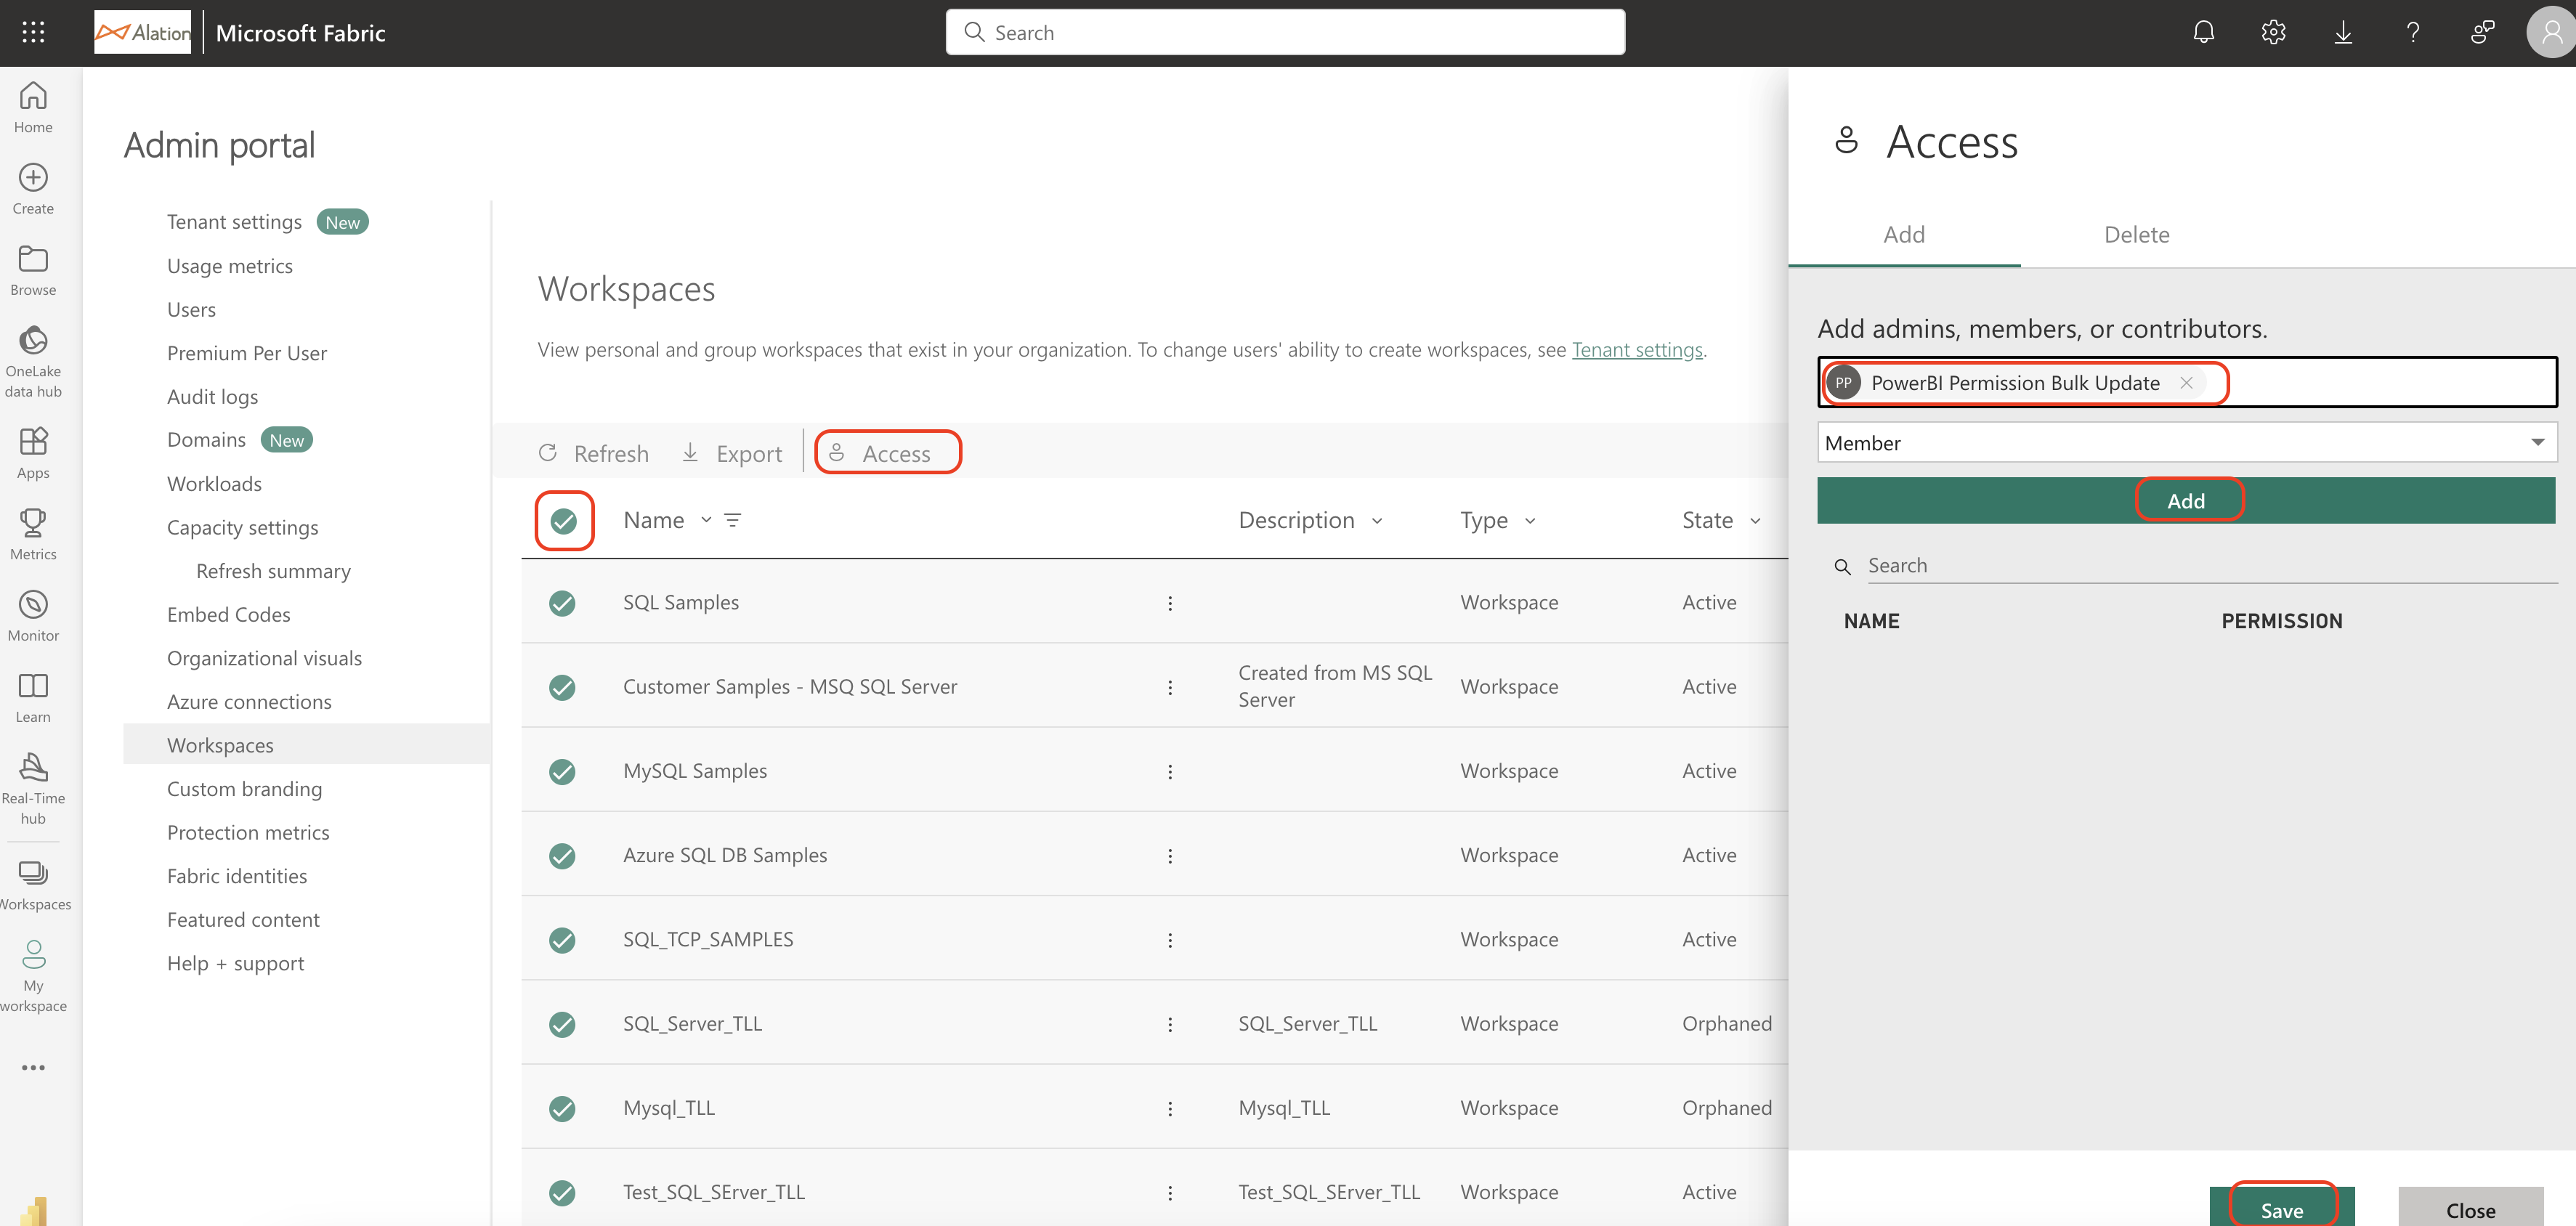Image resolution: width=2576 pixels, height=1226 pixels.
Task: Open more options for SQL_TCP_SAMPLES row
Action: coord(1170,940)
